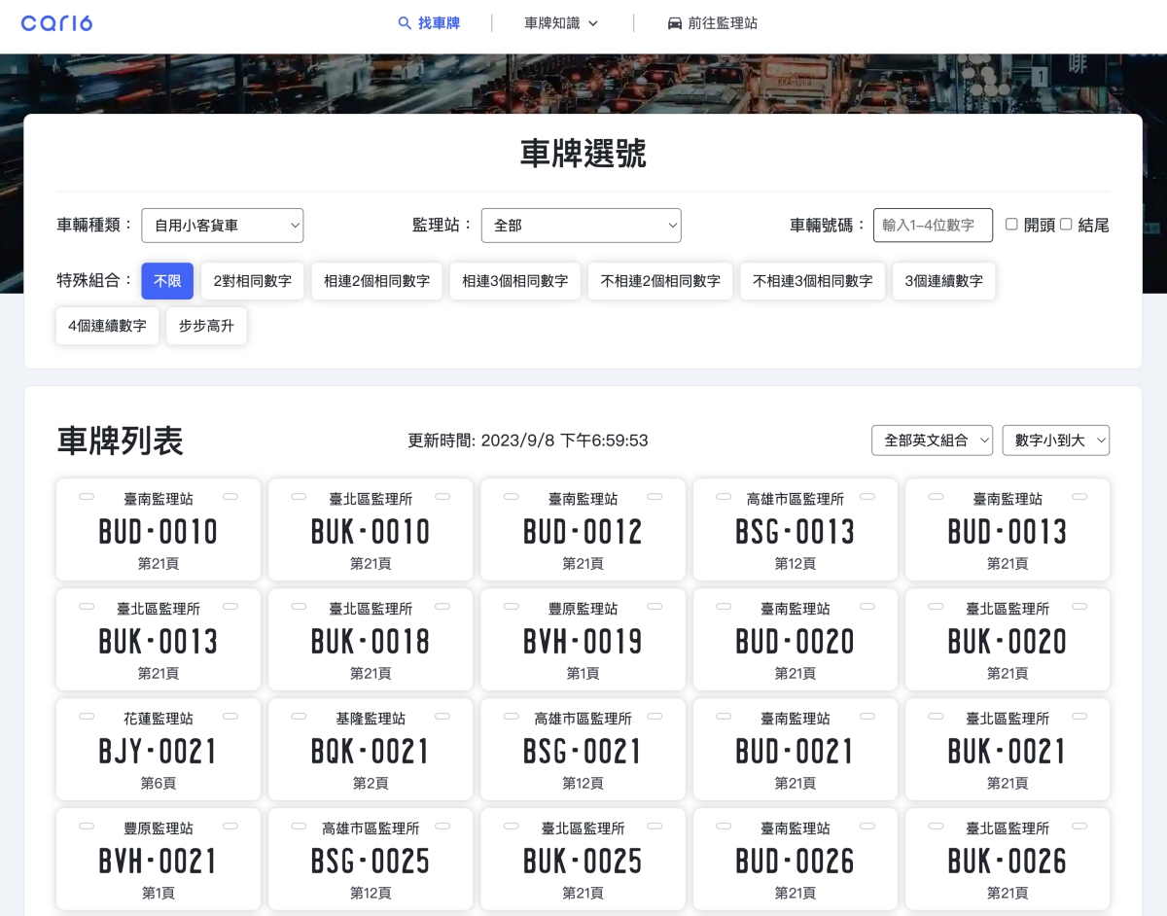Click the car icon beside 前往監理站
The height and width of the screenshot is (916, 1167).
pos(674,23)
